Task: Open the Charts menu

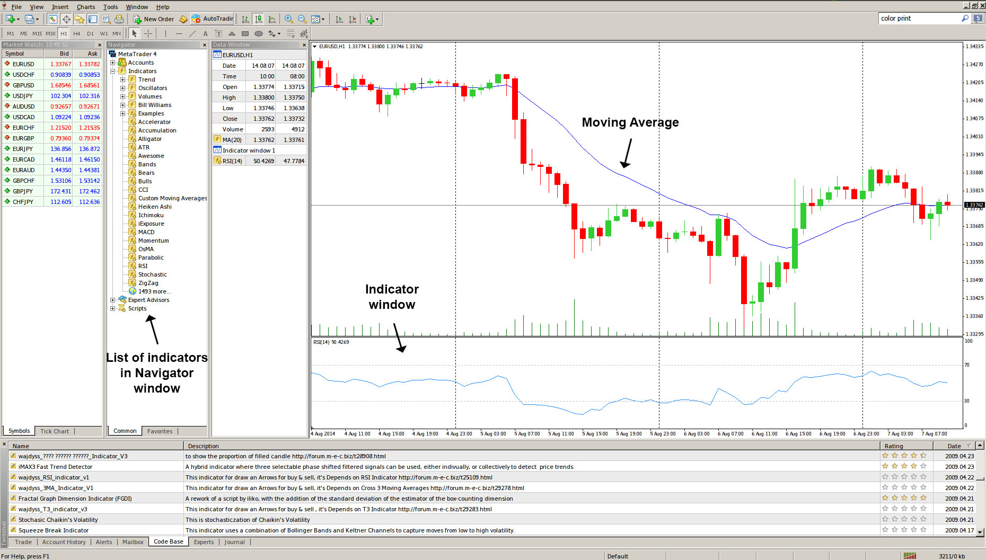Action: pyautogui.click(x=86, y=7)
